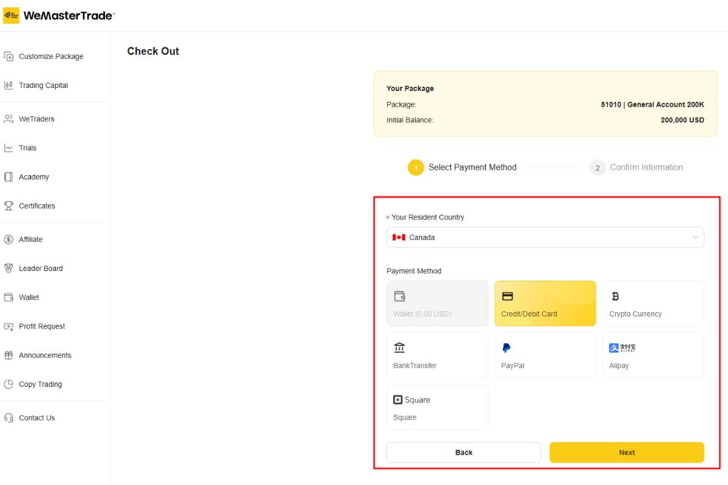Choose Crypto Currency as payment method

click(653, 304)
